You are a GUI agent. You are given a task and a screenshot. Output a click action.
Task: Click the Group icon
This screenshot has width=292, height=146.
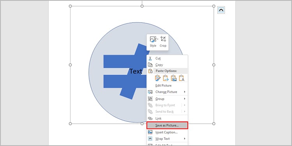(150, 99)
